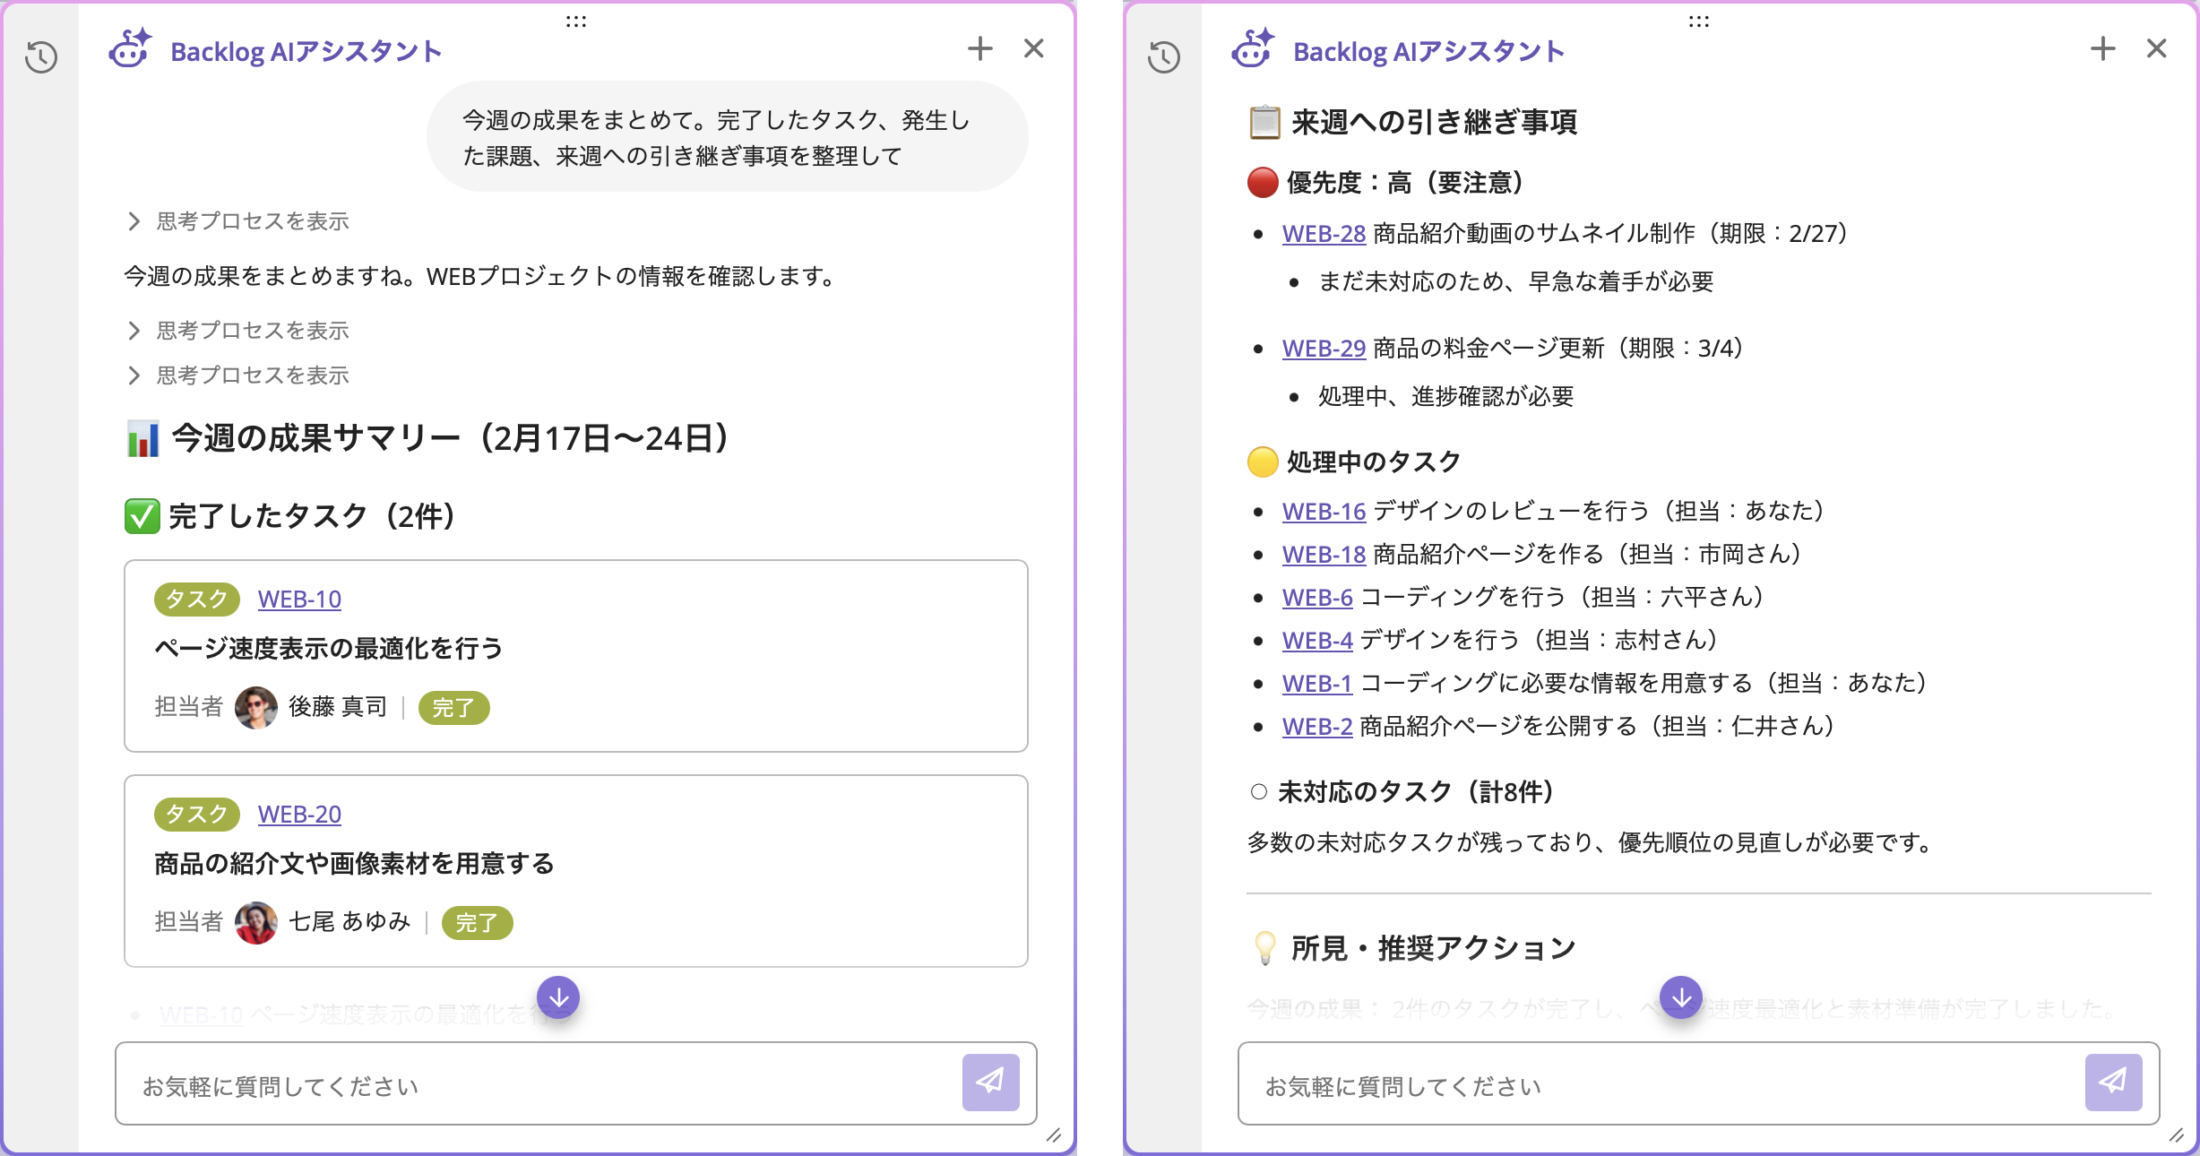Open WEB-16 design review task
Viewport: 2200px width, 1156px height.
point(1324,511)
